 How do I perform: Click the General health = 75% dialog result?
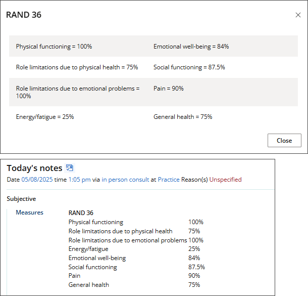coord(183,117)
